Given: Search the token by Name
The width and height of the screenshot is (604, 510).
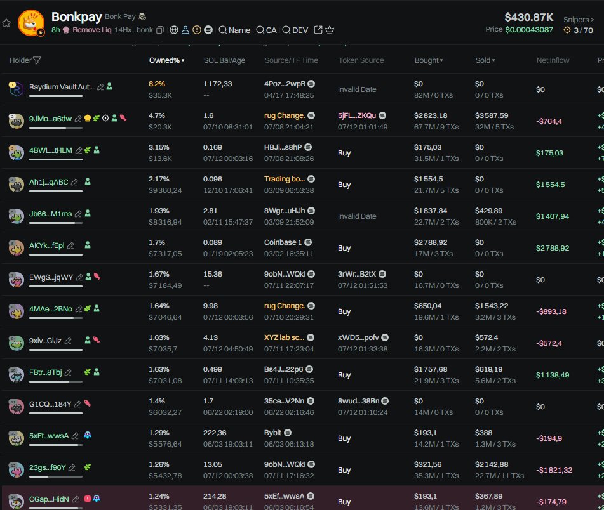Looking at the screenshot, I should click(x=234, y=30).
